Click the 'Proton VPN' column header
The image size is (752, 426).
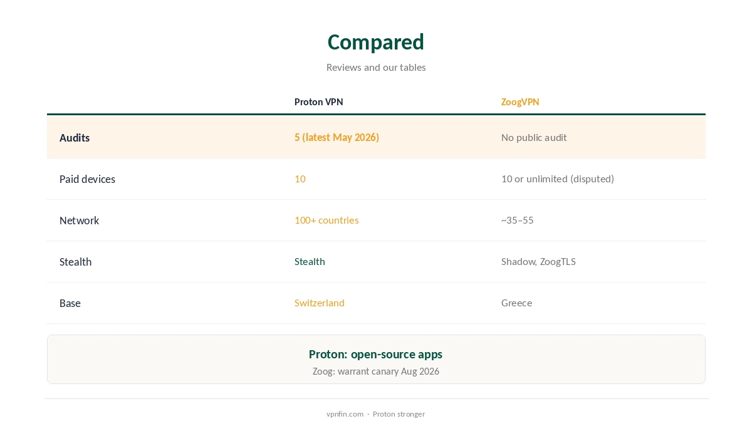tap(319, 102)
